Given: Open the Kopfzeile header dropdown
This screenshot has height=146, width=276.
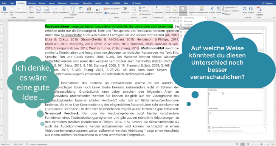Looking at the screenshot, I should tap(168, 11).
